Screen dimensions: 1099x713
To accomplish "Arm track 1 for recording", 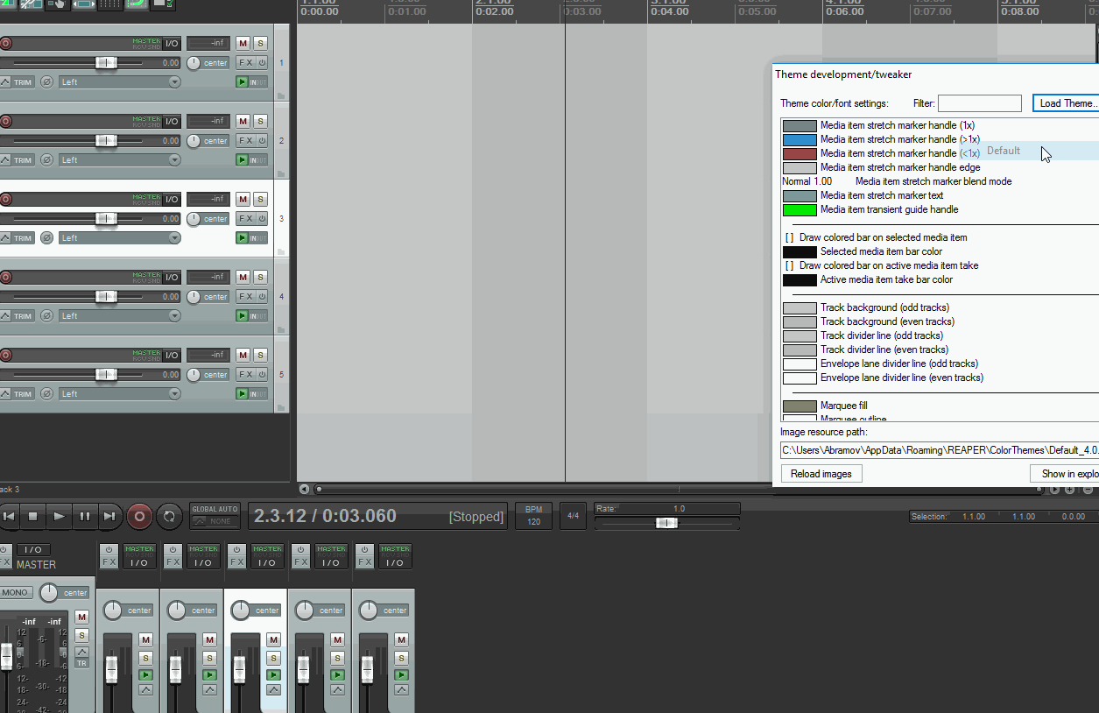I will click(x=5, y=43).
